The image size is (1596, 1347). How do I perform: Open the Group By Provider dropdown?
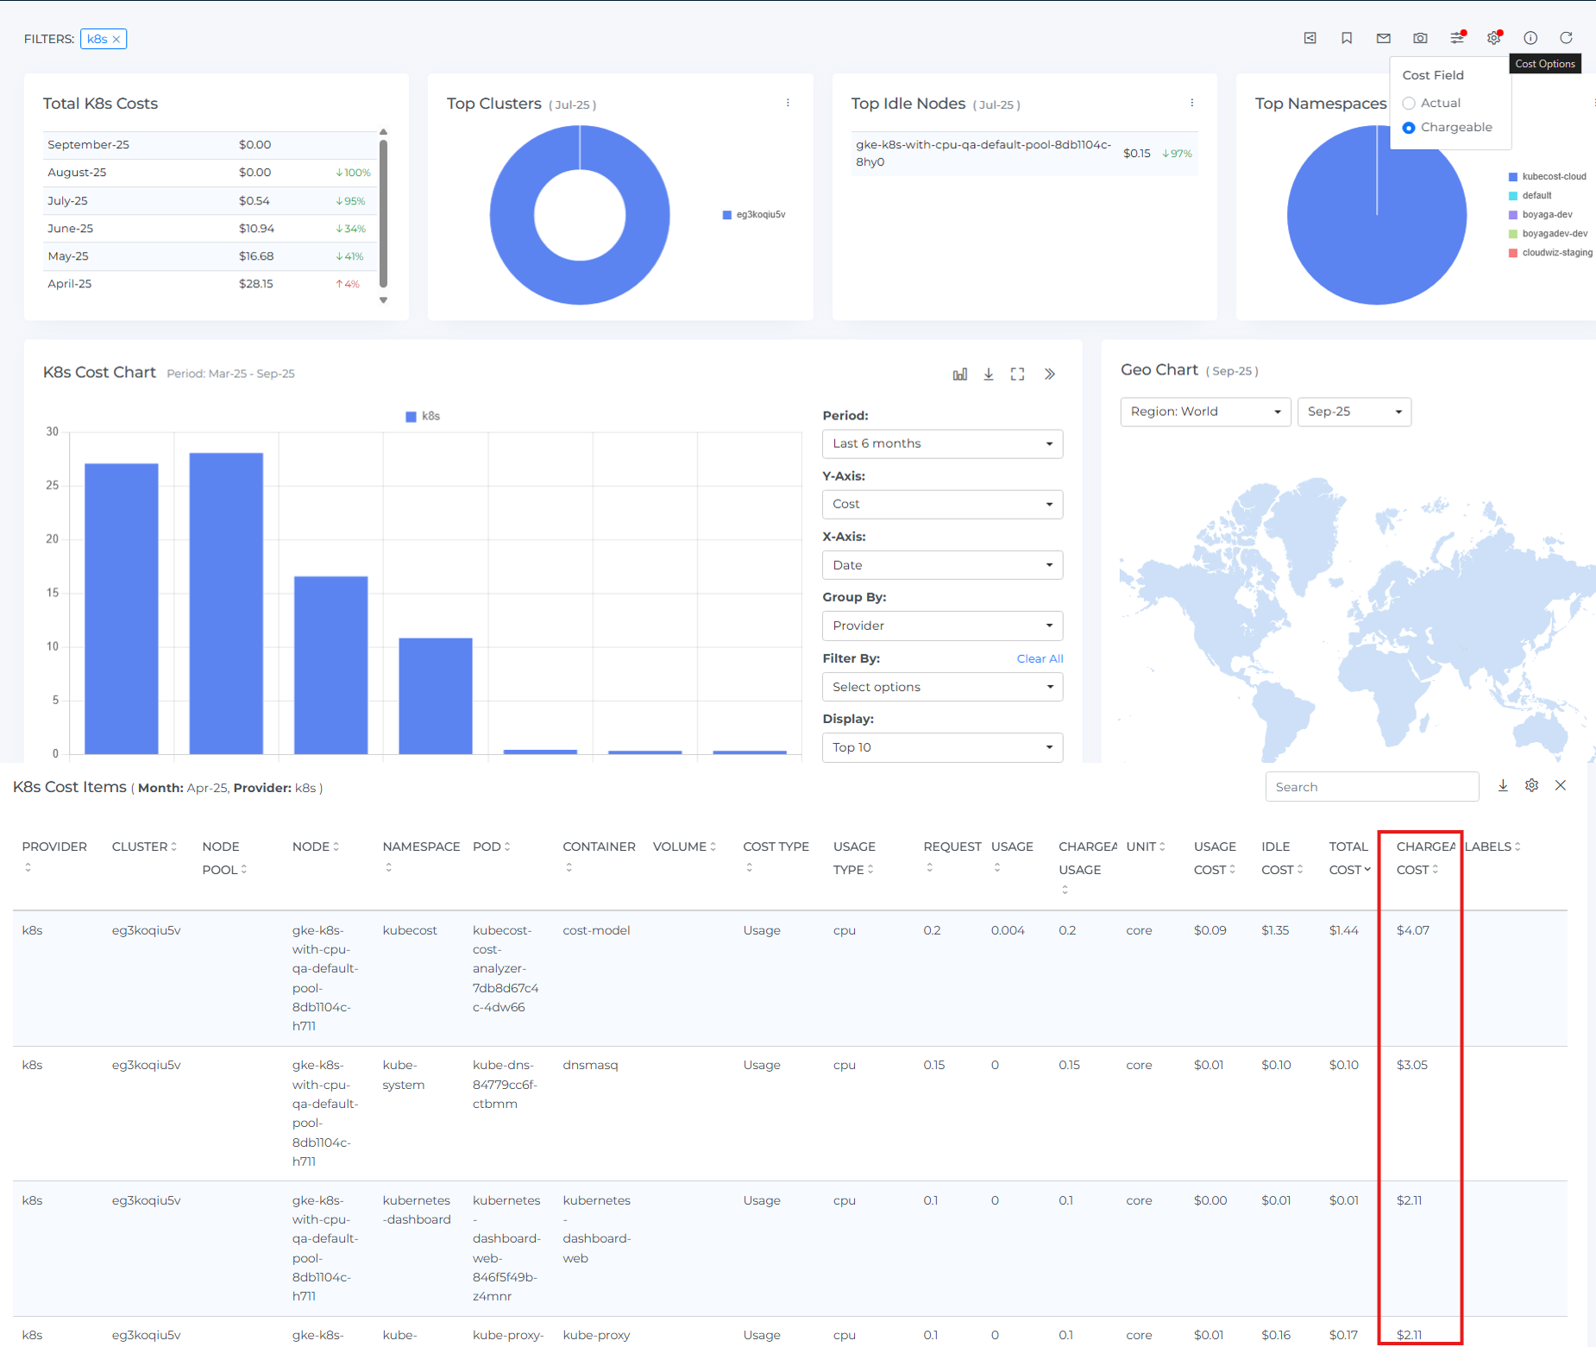942,626
